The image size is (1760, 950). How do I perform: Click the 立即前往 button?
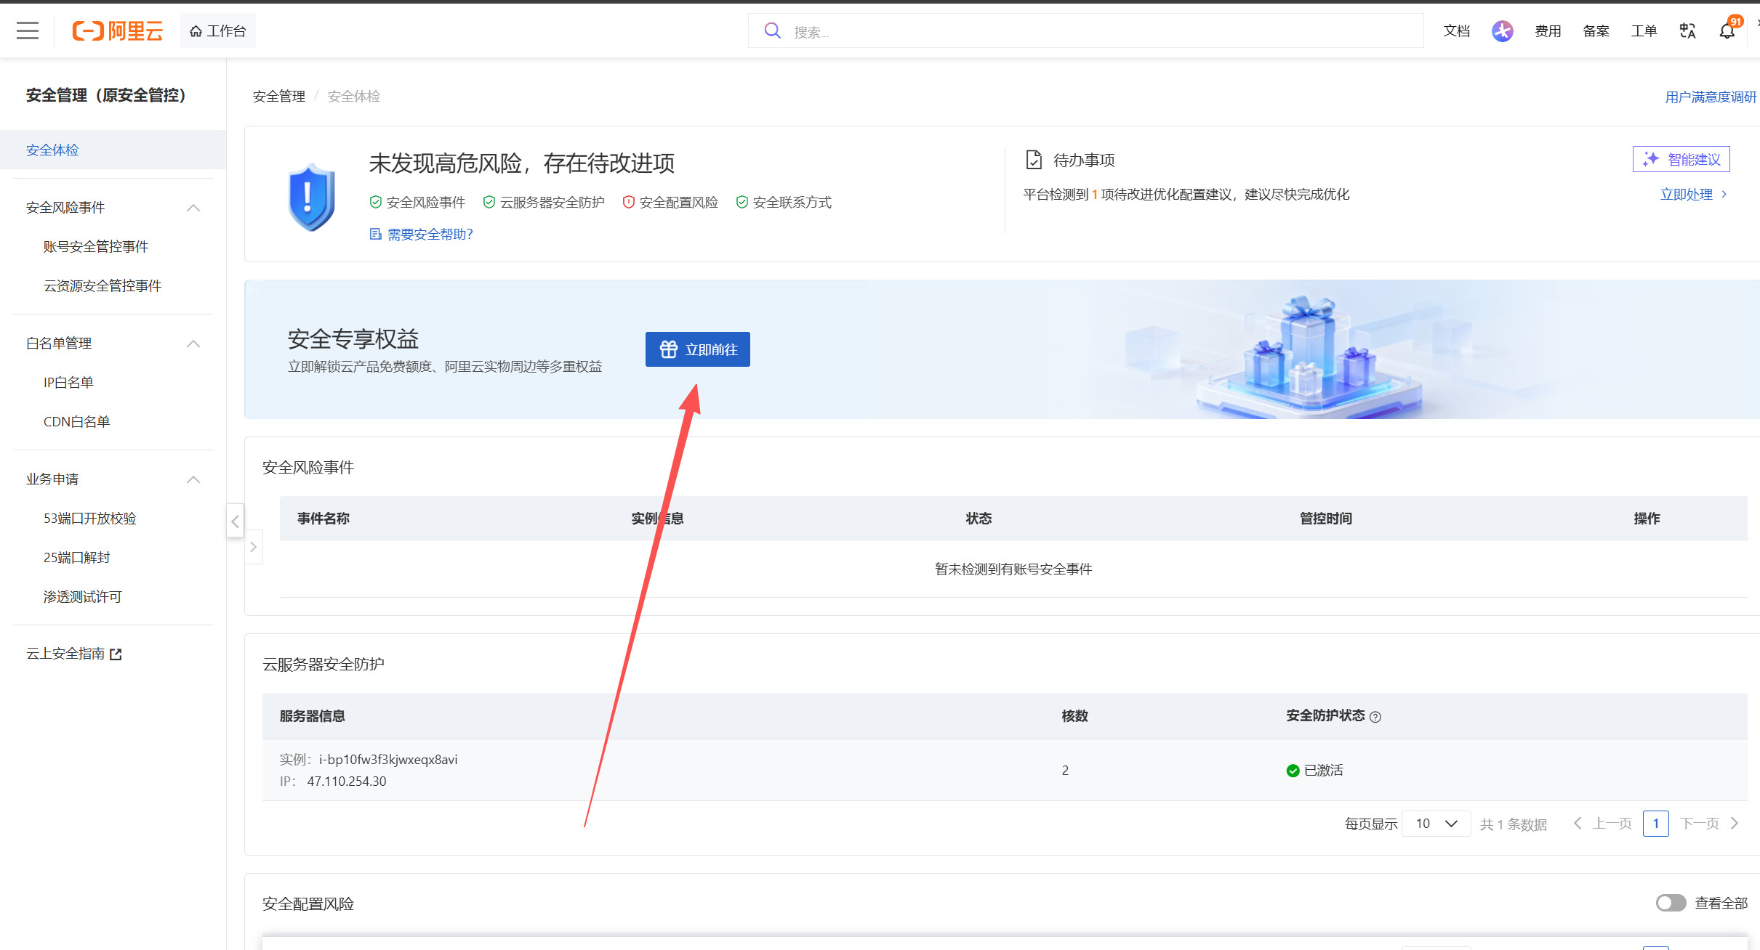tap(697, 349)
